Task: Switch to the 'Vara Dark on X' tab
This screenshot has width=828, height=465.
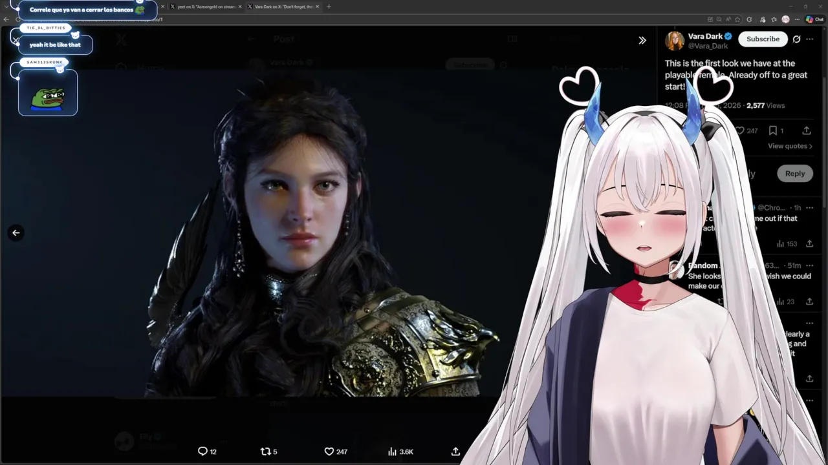Action: tap(283, 6)
